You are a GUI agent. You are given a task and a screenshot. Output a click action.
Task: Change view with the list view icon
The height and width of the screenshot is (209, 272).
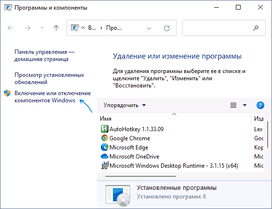coord(233,105)
